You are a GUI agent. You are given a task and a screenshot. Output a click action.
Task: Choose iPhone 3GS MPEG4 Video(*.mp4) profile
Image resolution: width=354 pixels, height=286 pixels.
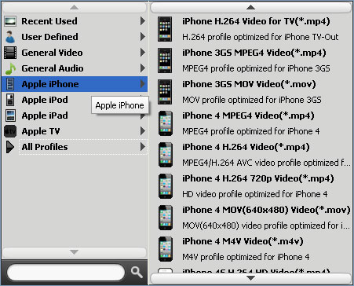tap(254, 53)
